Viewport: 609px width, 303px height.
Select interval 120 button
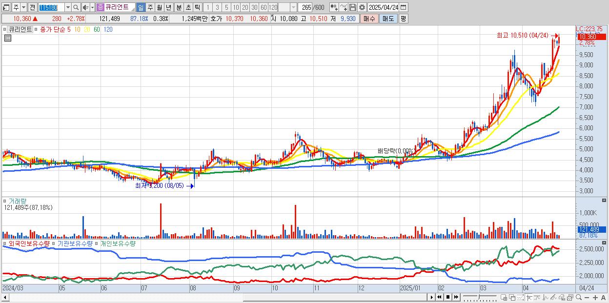(x=273, y=7)
